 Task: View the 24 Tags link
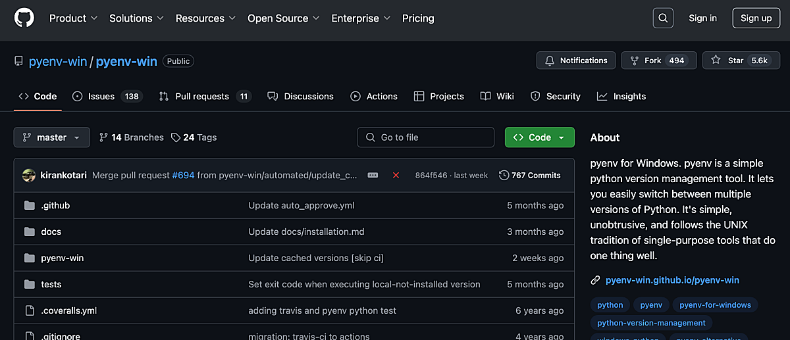[x=194, y=137]
